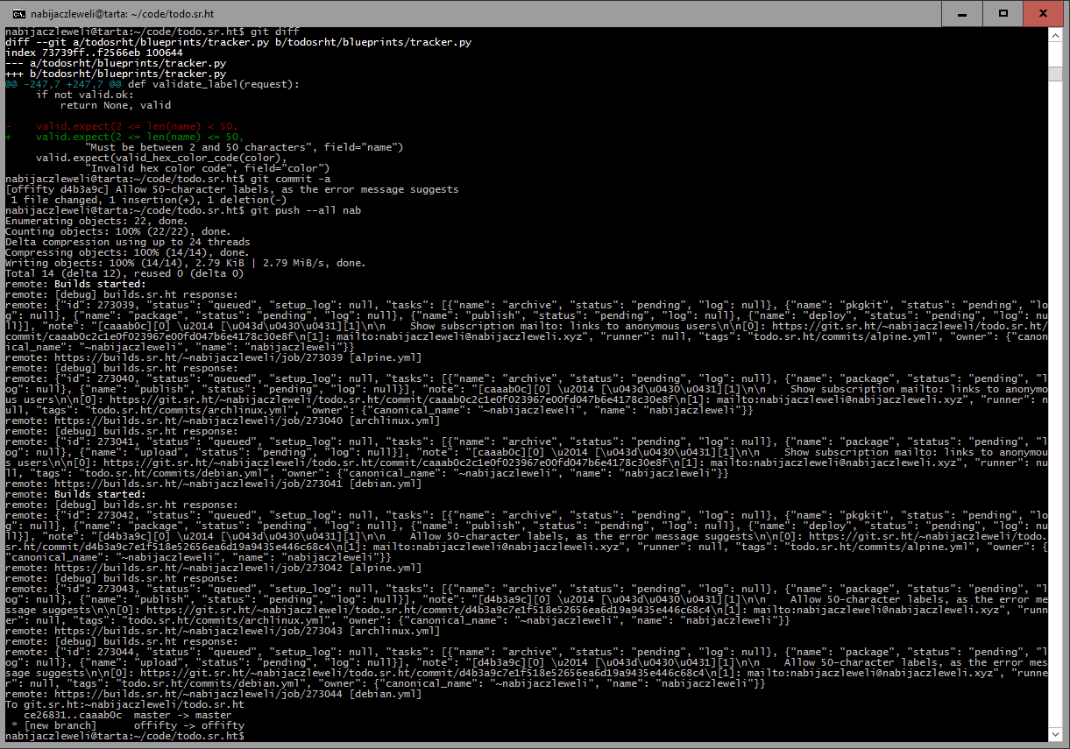Open the job 273042 alpine.yml build URL
Viewport: 1070px width, 749px height.
[x=201, y=568]
